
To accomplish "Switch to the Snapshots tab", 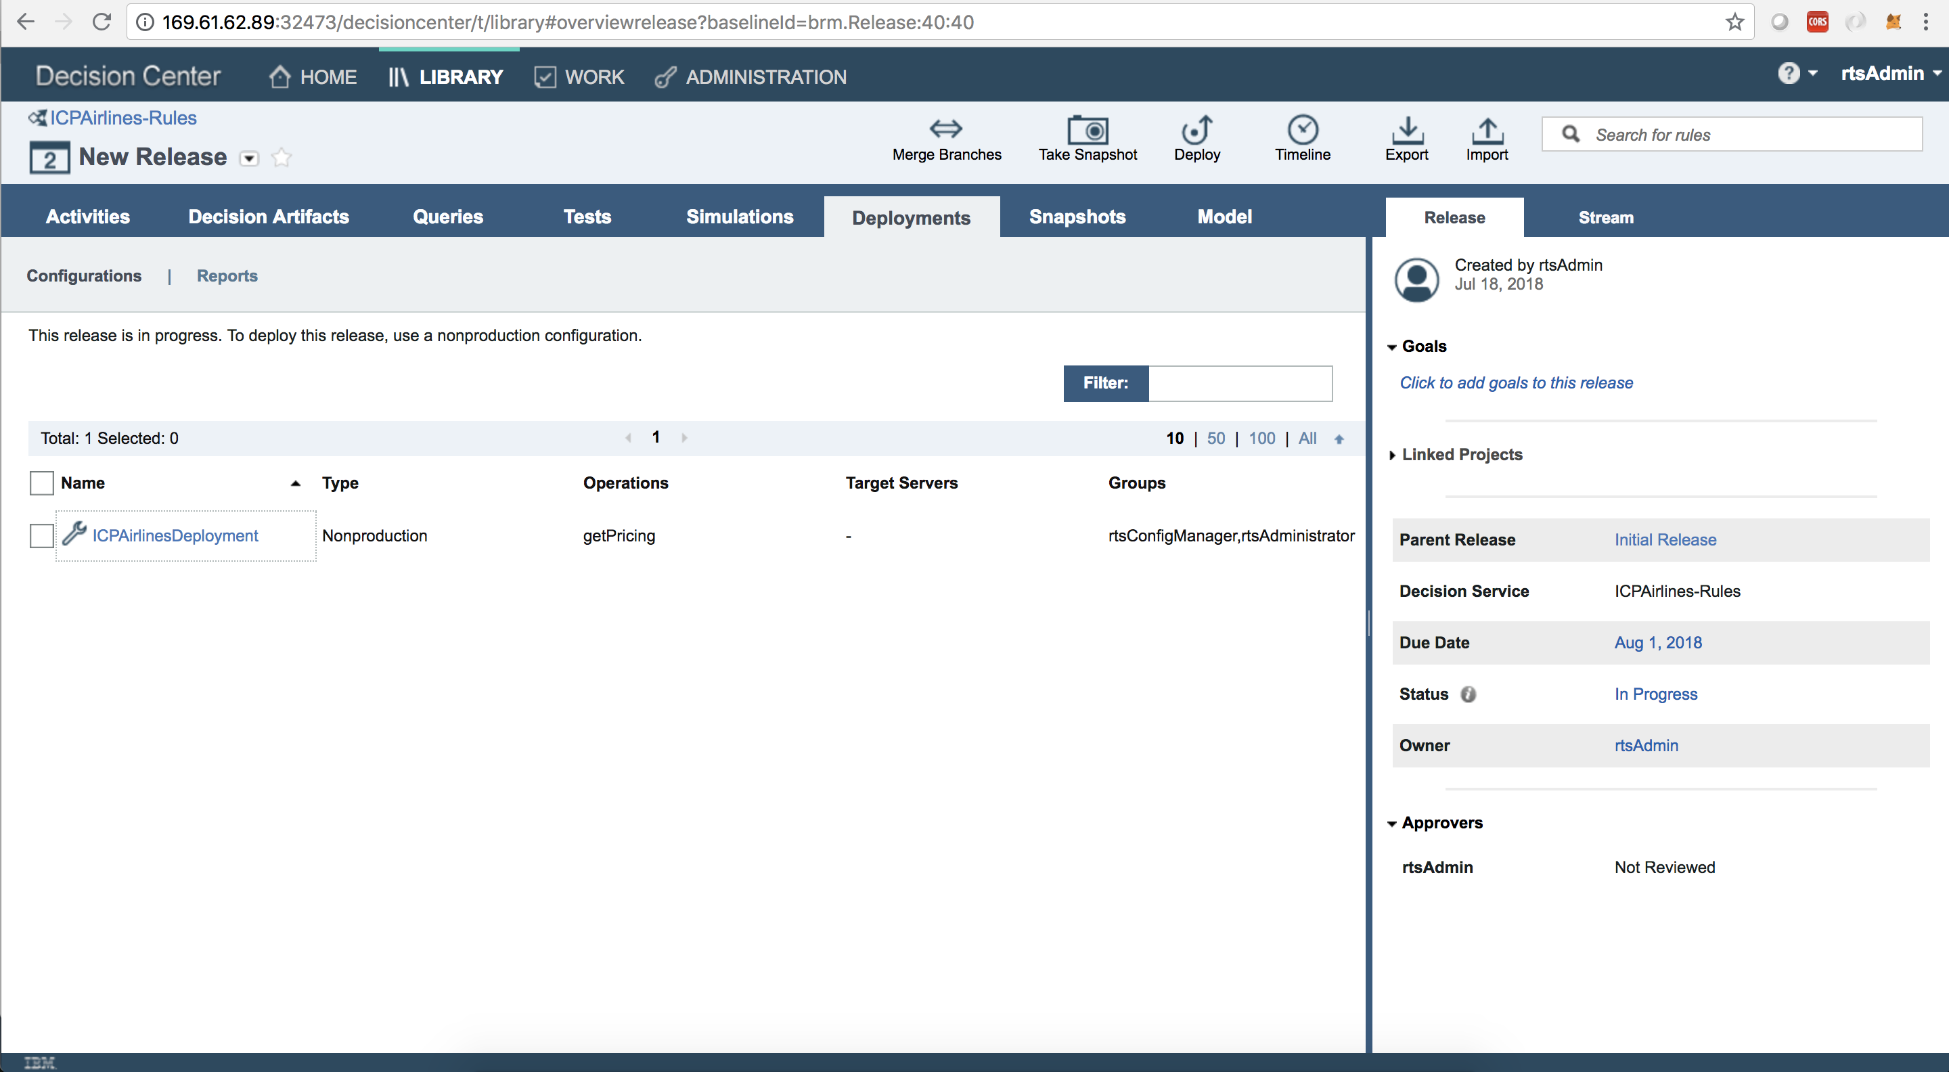I will [x=1077, y=217].
